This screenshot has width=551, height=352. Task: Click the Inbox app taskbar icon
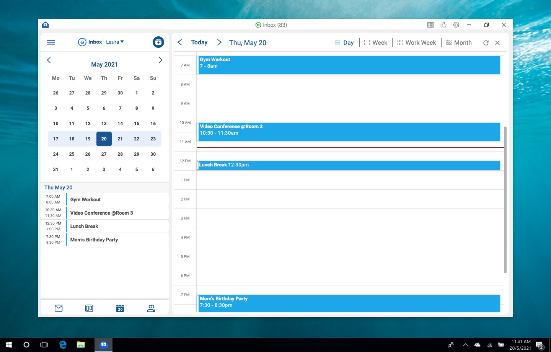click(x=103, y=345)
